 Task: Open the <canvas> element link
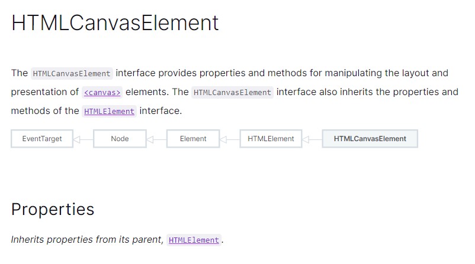point(102,93)
